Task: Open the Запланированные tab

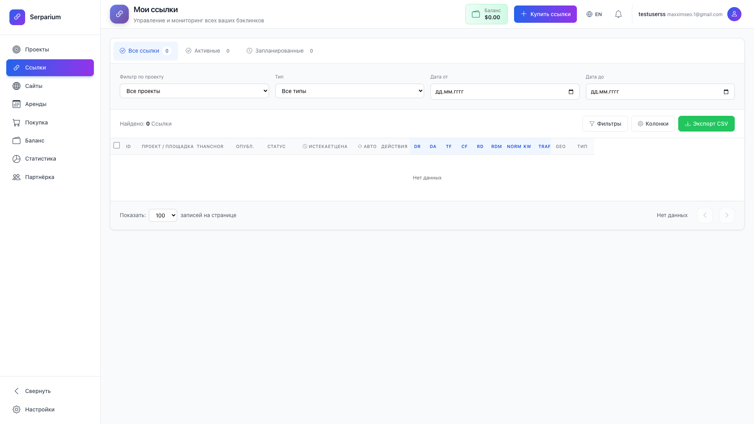Action: coord(279,51)
